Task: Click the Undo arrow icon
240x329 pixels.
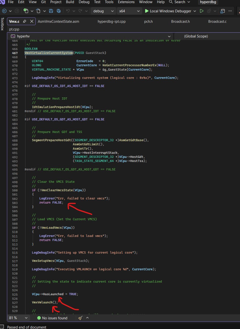Action: (x=68, y=11)
